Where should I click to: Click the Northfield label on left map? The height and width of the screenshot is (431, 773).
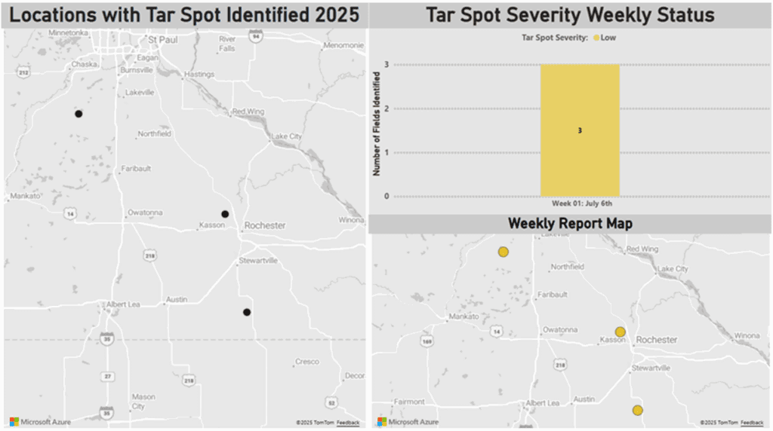point(154,133)
